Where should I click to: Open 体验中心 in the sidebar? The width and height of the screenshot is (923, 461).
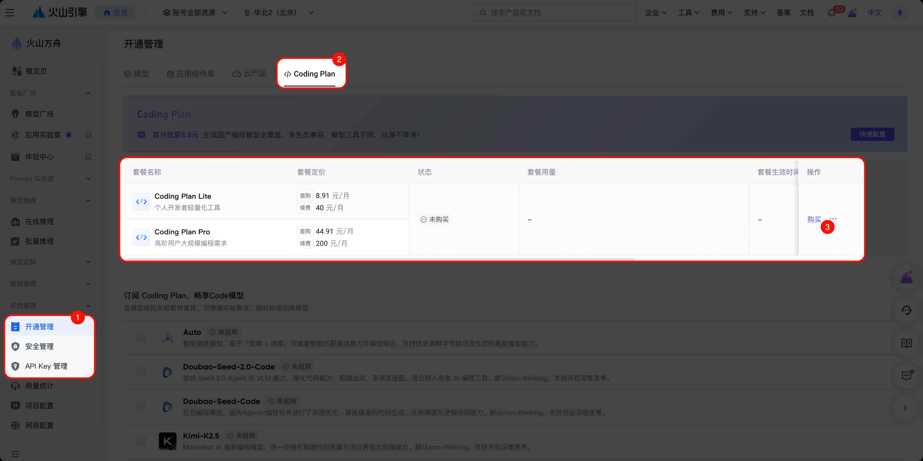[x=39, y=157]
